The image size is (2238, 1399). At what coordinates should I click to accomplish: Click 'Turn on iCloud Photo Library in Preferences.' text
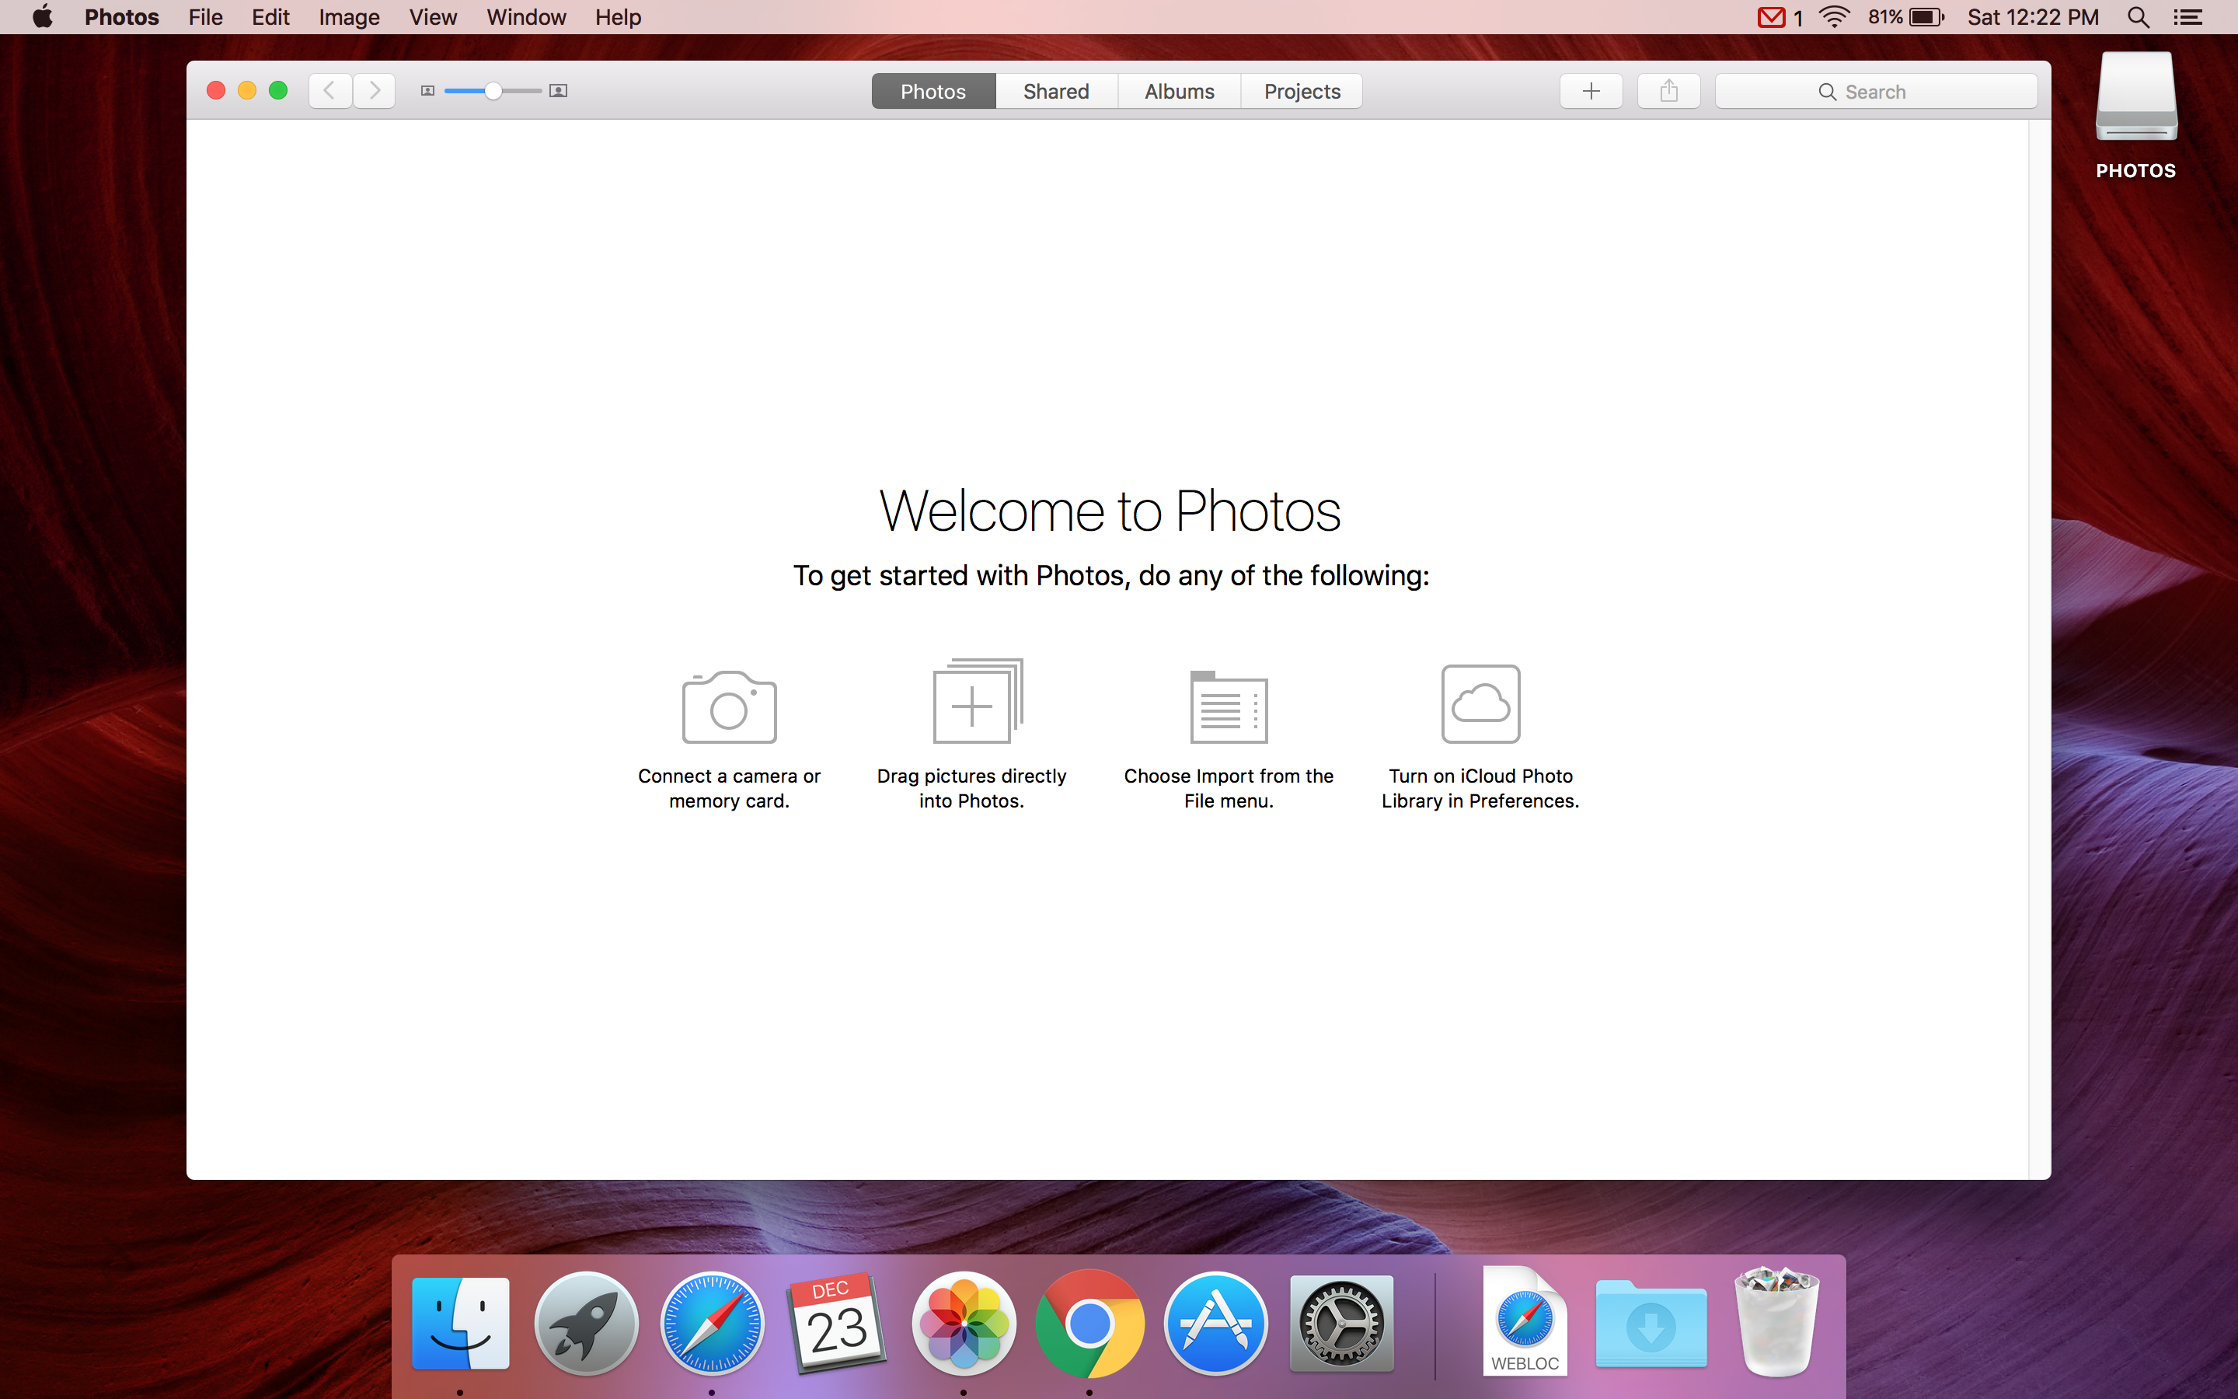point(1480,788)
